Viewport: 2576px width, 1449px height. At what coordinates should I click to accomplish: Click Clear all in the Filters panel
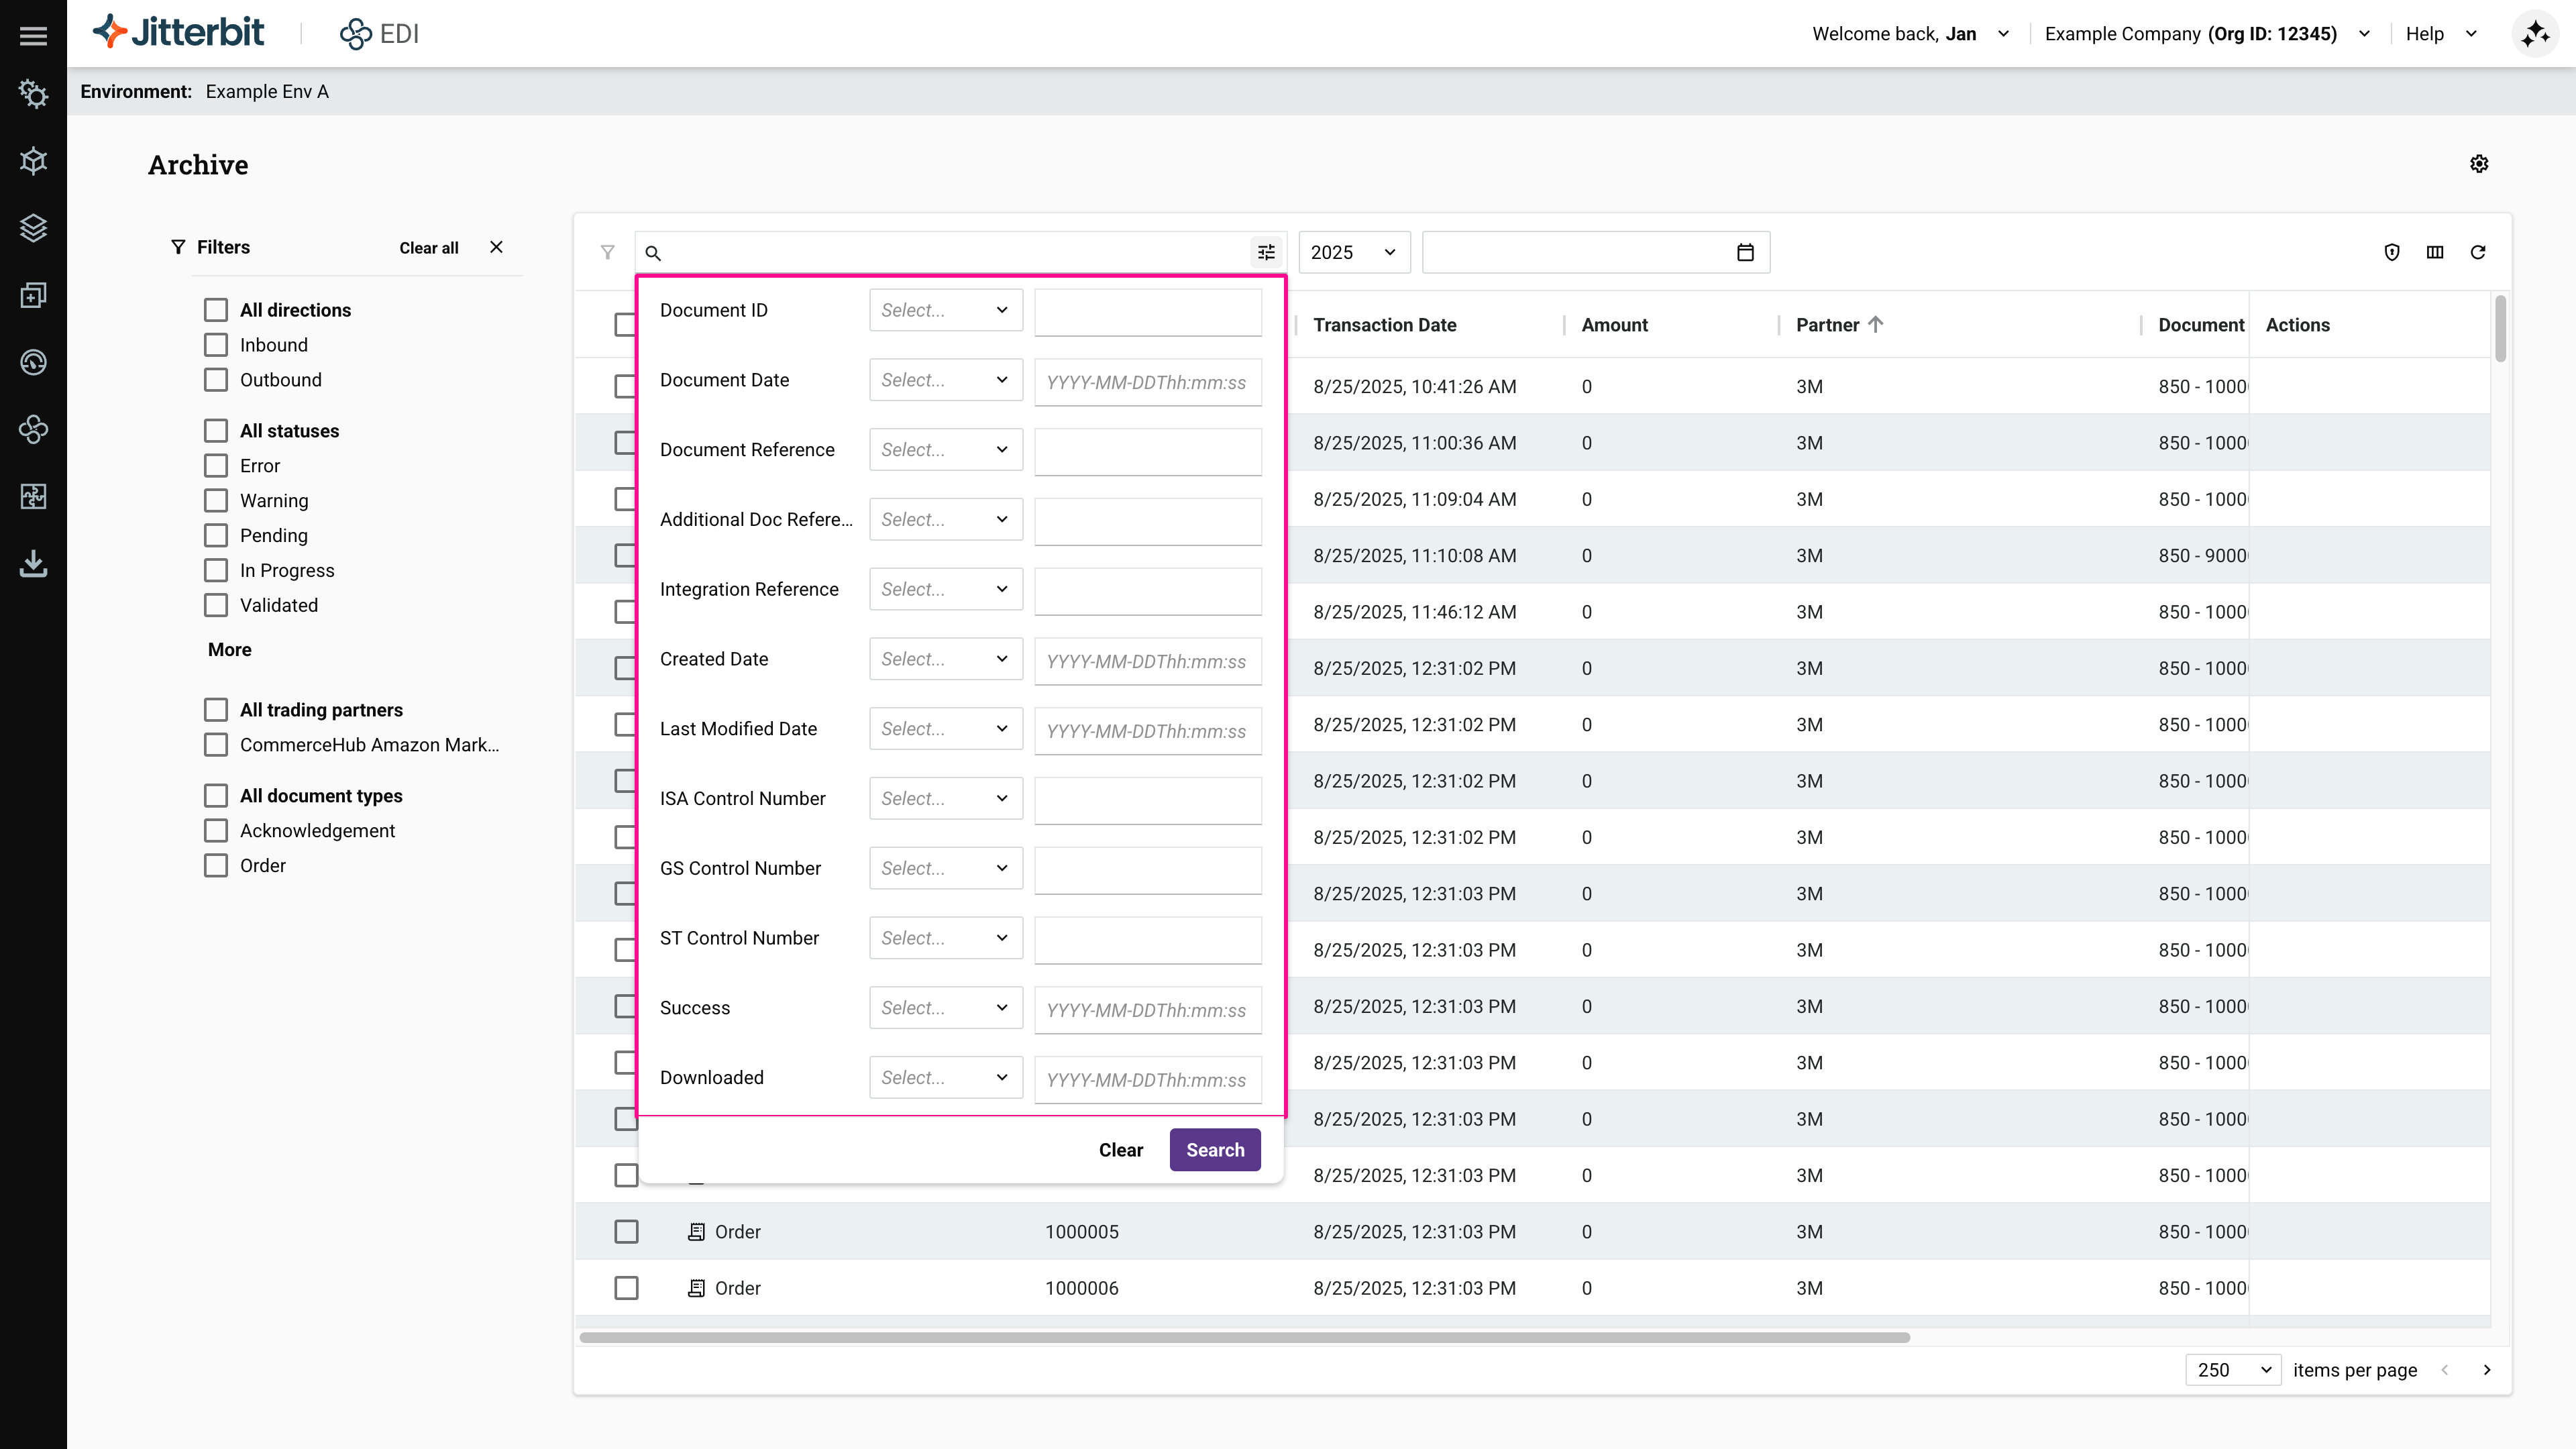(x=428, y=247)
